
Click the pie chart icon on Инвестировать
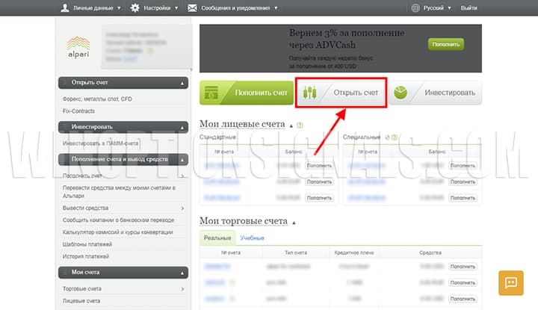click(401, 93)
